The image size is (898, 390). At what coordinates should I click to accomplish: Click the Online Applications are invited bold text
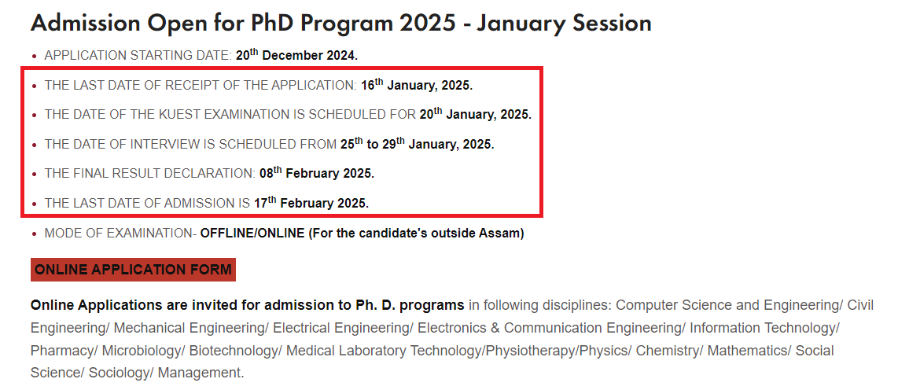pyautogui.click(x=248, y=305)
